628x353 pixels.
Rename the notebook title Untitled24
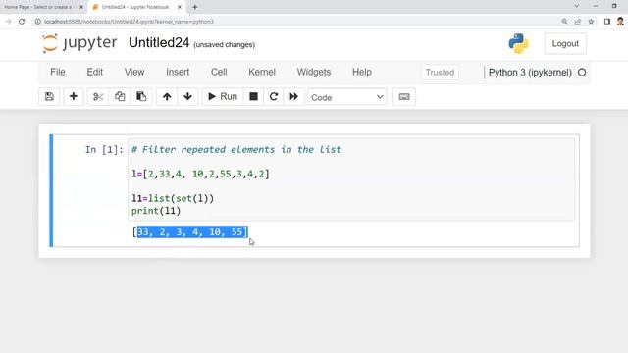click(x=159, y=43)
